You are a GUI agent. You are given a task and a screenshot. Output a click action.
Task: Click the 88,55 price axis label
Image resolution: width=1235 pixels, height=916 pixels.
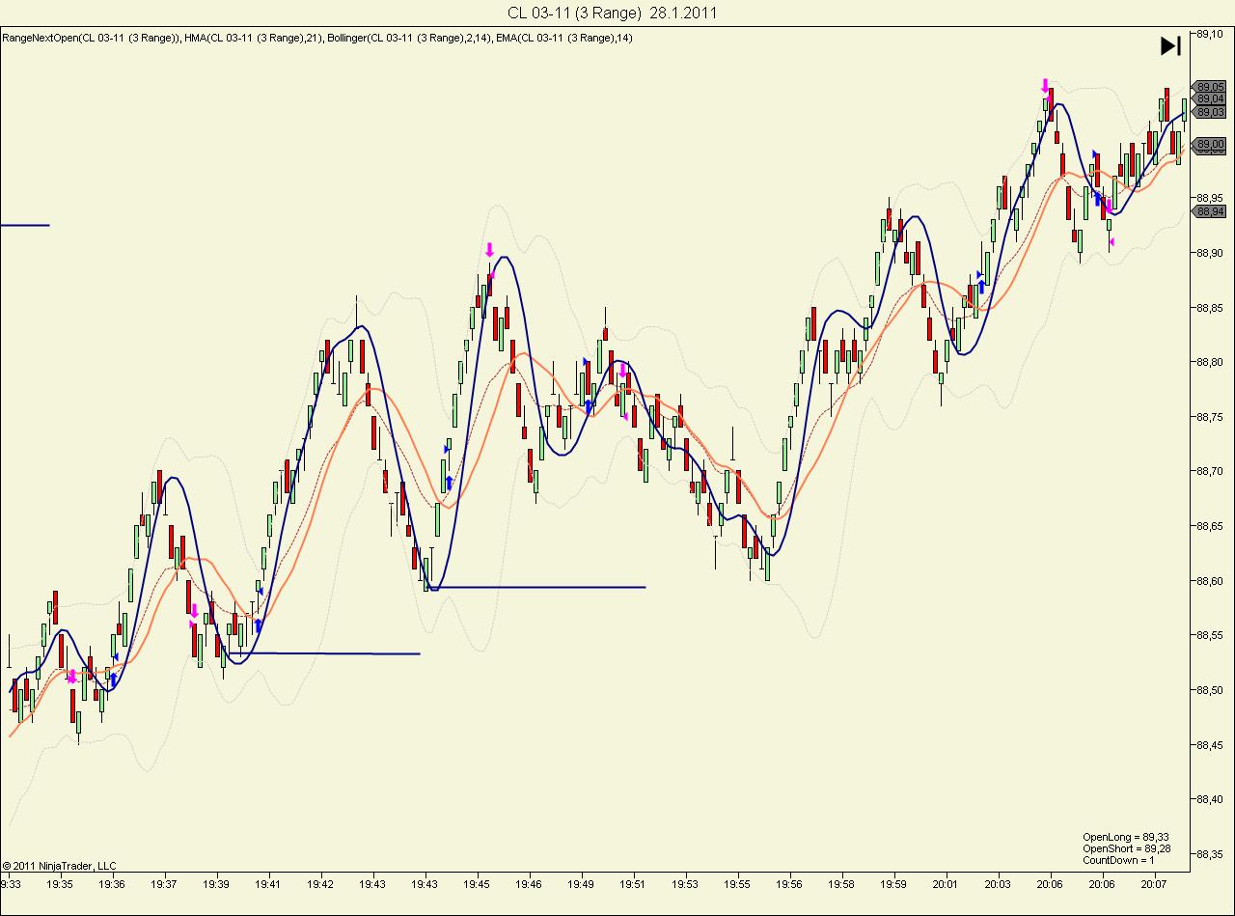[x=1210, y=635]
